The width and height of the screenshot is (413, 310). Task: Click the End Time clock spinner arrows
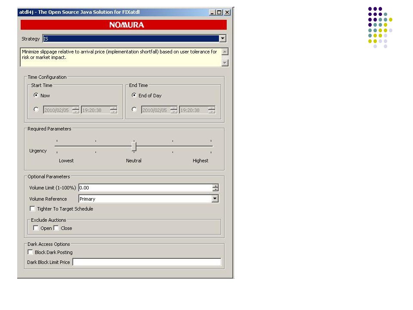pyautogui.click(x=212, y=110)
